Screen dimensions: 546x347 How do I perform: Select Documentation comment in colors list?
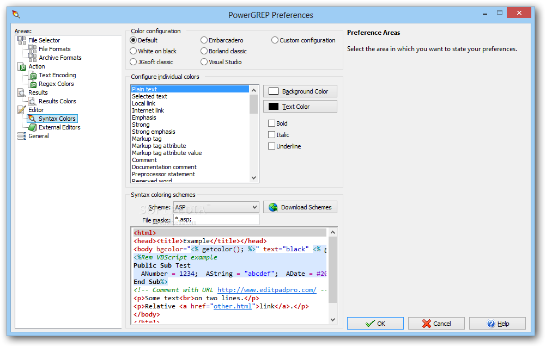click(190, 167)
